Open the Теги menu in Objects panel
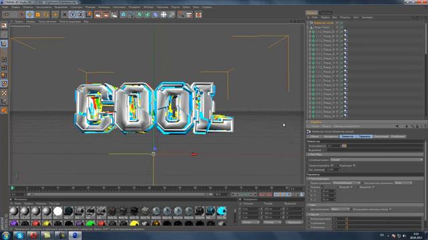The image size is (428, 240). [x=356, y=17]
